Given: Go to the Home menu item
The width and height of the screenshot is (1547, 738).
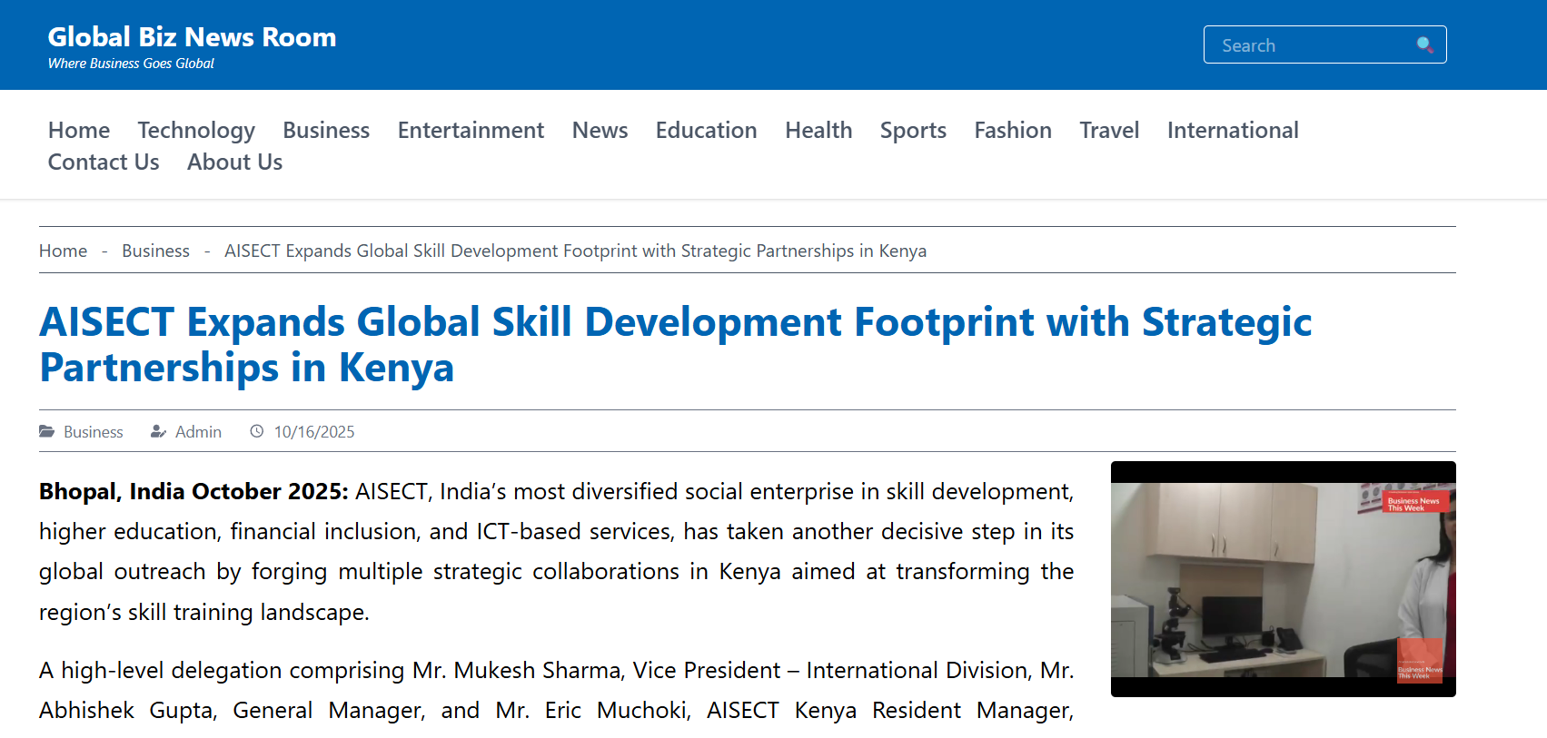Looking at the screenshot, I should tap(79, 131).
